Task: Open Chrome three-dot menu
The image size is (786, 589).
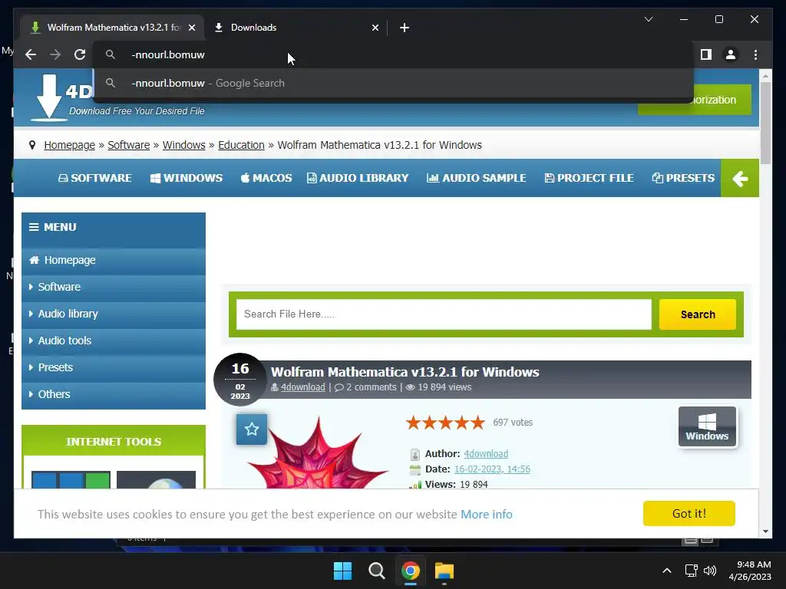Action: pos(755,54)
